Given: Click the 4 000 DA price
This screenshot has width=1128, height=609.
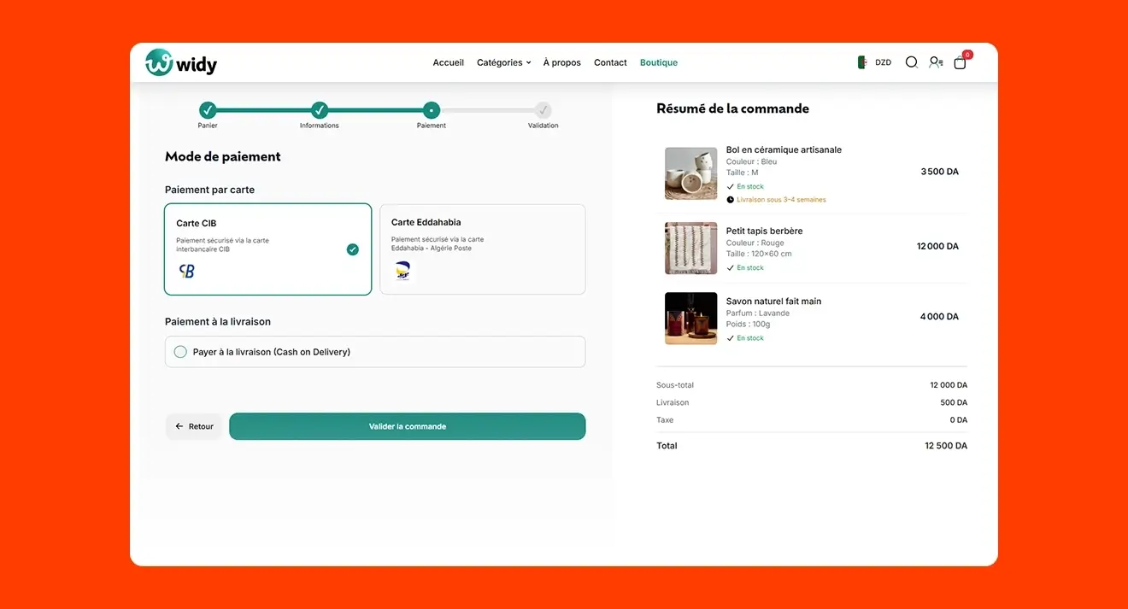Looking at the screenshot, I should 940,317.
